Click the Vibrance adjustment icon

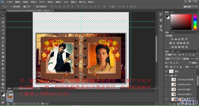click(x=186, y=39)
